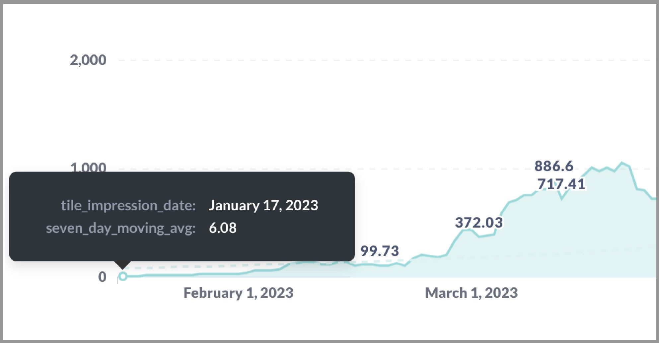Click the seven_day_moving_avg tooltip label

coord(121,228)
